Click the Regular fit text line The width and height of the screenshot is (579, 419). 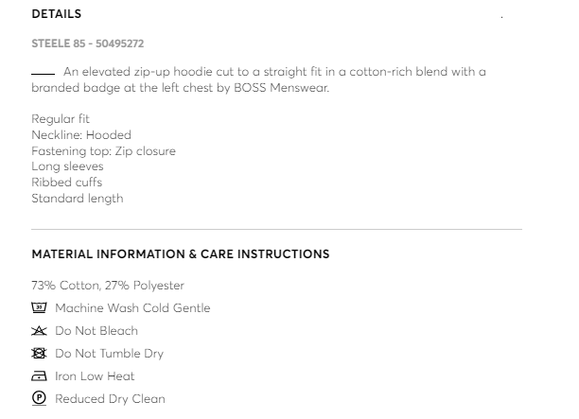tap(61, 119)
